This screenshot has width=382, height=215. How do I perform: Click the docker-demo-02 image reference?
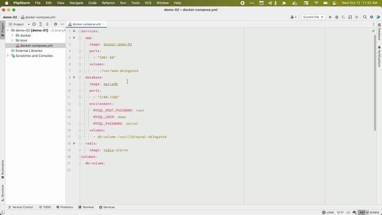tap(118, 44)
